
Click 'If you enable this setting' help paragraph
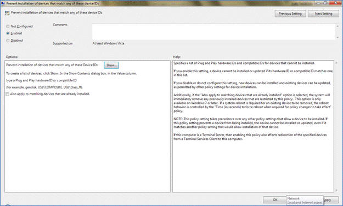pos(253,73)
